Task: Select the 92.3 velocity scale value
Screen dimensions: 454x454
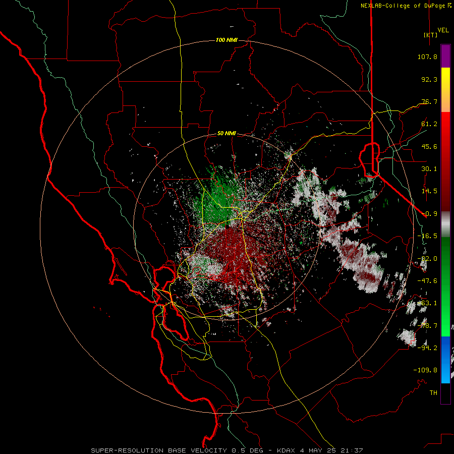Action: (x=429, y=79)
